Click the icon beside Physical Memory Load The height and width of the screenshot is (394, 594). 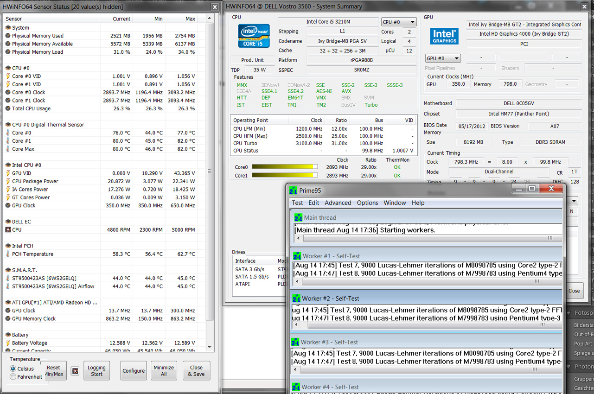pyautogui.click(x=8, y=52)
